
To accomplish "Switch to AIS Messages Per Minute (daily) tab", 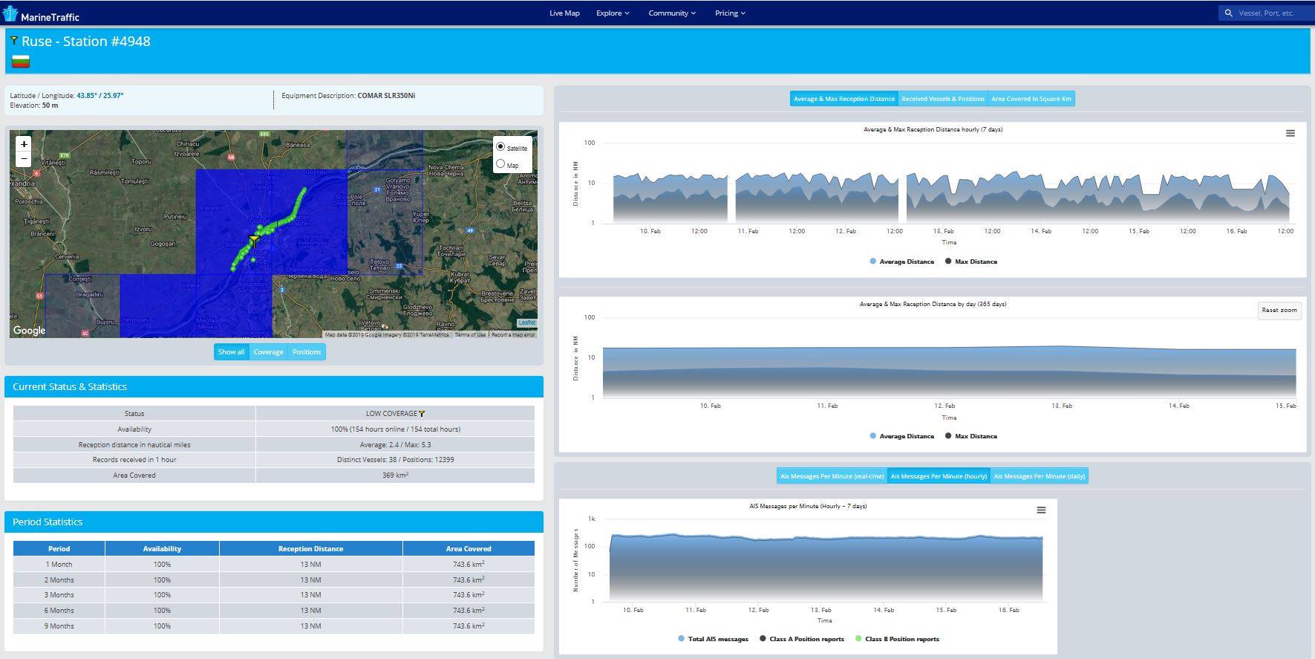I will click(x=1039, y=476).
